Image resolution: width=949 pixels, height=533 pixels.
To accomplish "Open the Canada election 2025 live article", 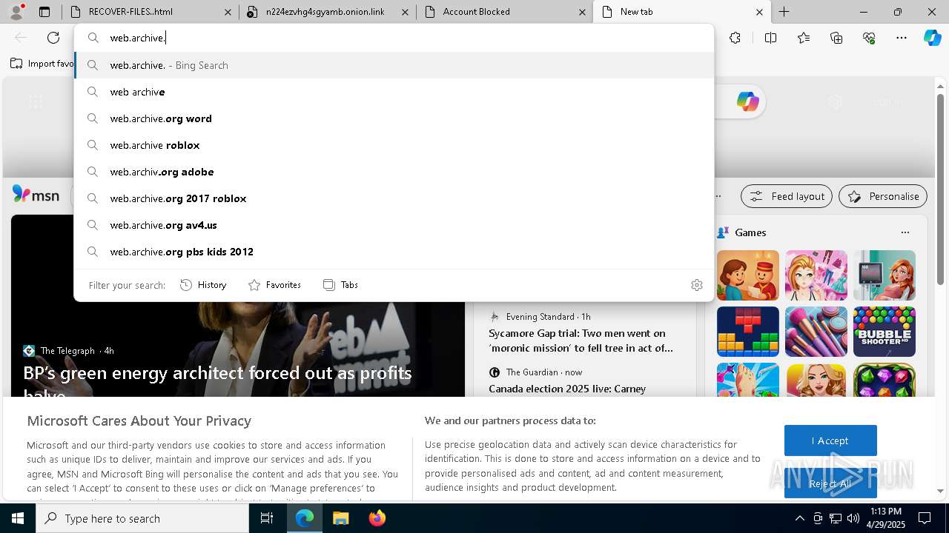I will pyautogui.click(x=567, y=389).
